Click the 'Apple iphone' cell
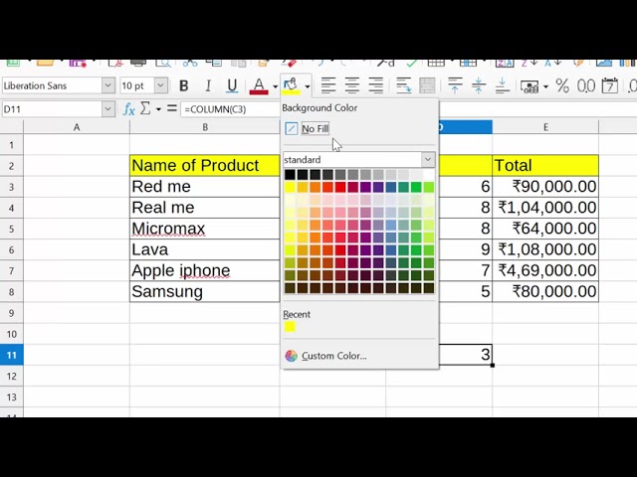 [x=205, y=270]
